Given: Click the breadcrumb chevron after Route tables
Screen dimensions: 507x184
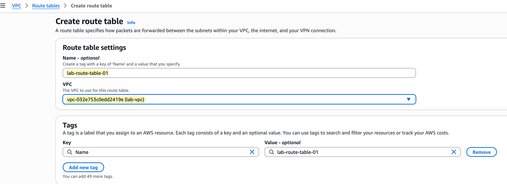Looking at the screenshot, I should coord(65,6).
